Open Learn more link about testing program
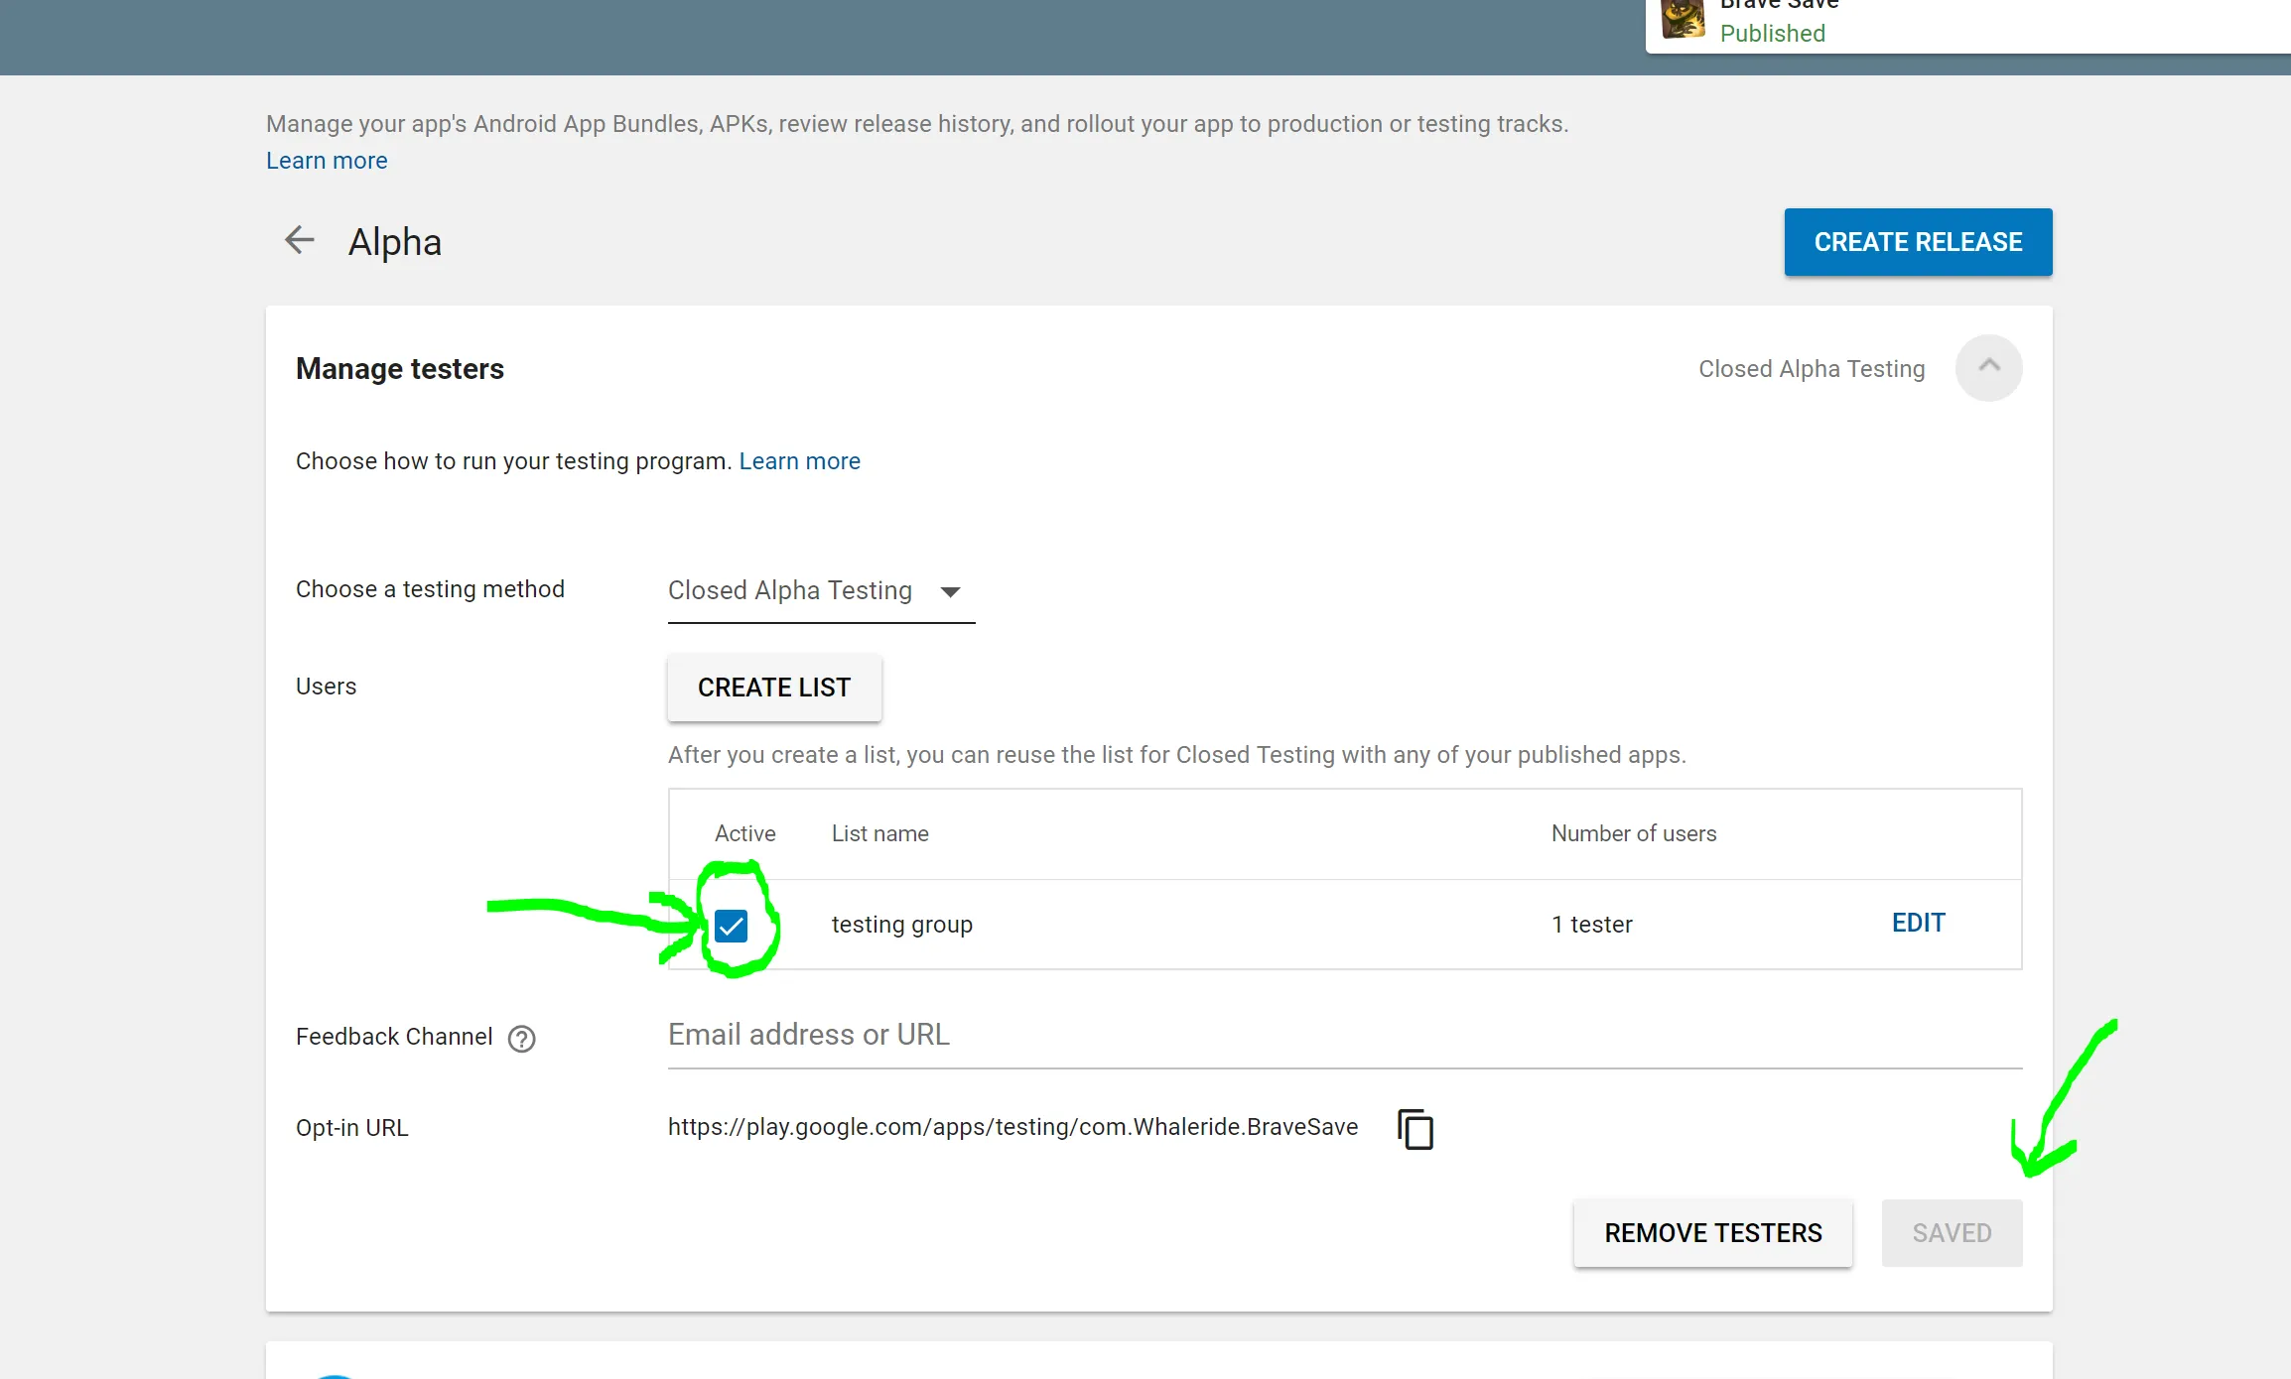Viewport: 2291px width, 1379px height. 799,461
